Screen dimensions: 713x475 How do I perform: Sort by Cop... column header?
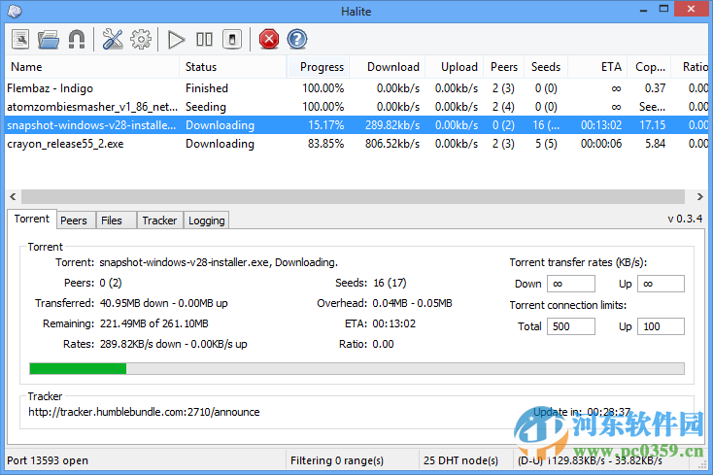649,67
